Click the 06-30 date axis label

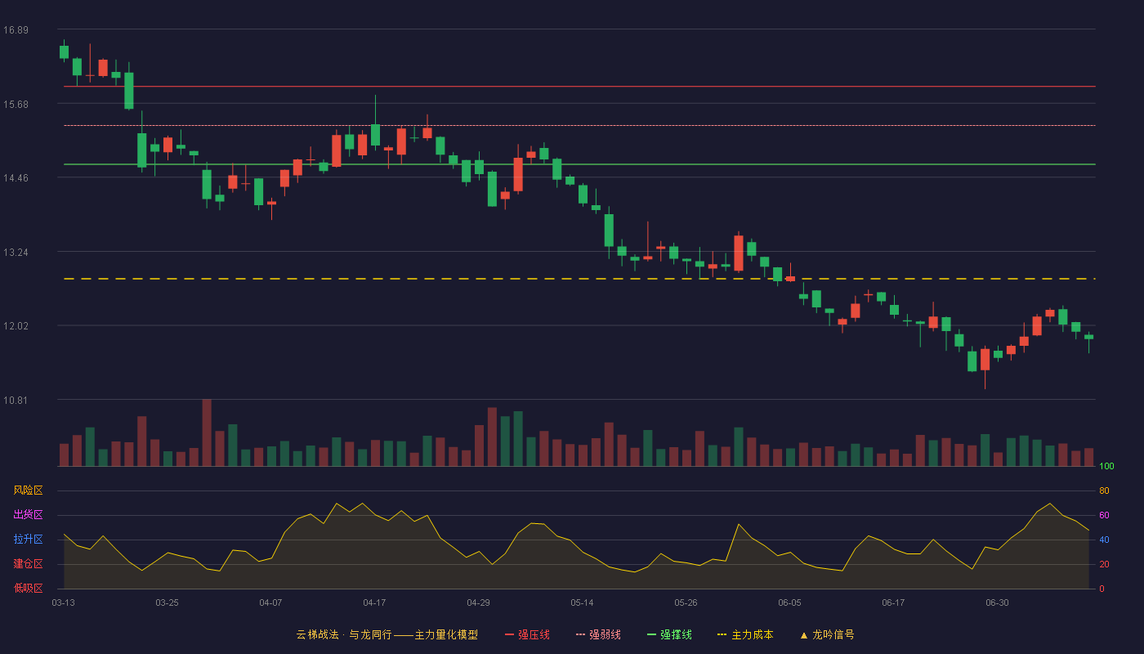[x=997, y=602]
